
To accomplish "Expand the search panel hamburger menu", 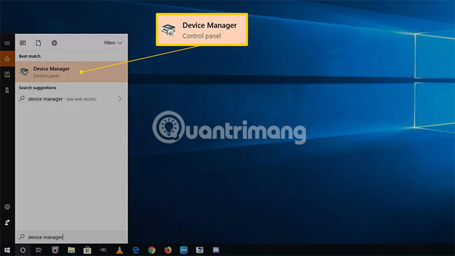I will pos(7,43).
